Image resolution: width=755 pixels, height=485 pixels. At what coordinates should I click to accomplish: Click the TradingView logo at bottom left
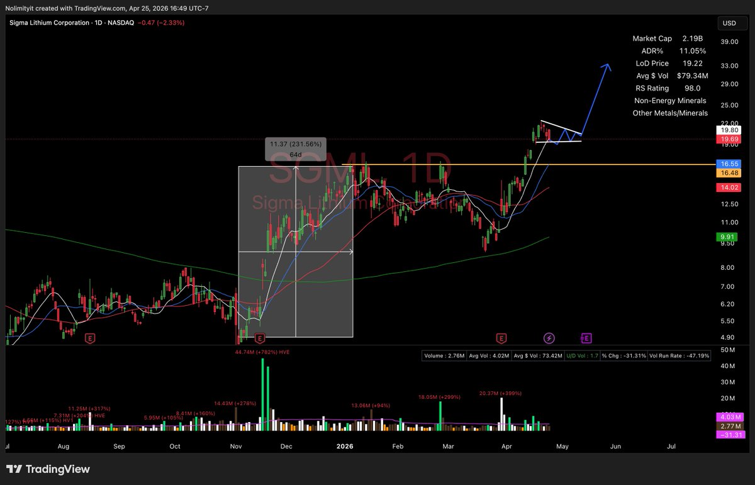(48, 469)
